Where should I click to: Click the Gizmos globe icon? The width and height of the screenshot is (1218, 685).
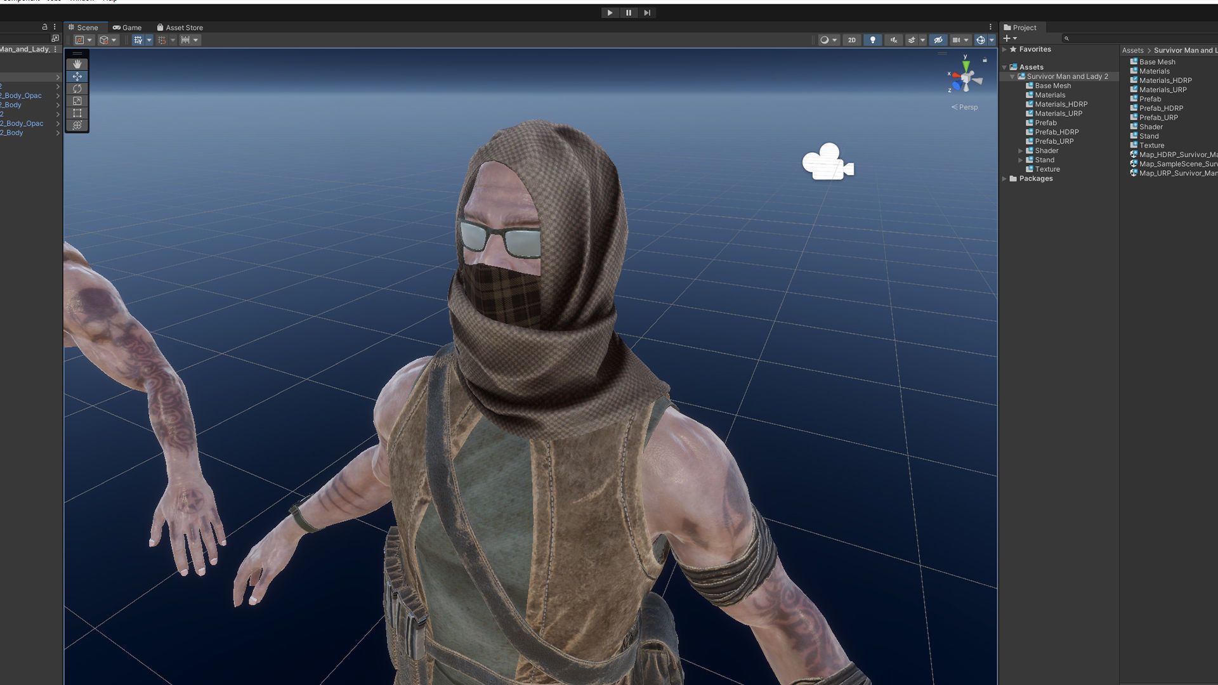[980, 40]
